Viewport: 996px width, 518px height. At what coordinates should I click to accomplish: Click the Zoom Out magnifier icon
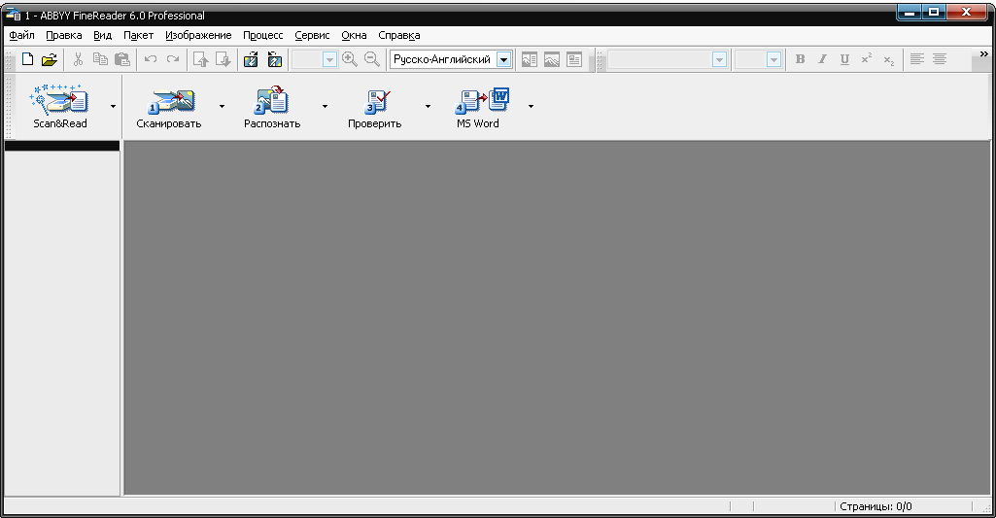tap(371, 59)
